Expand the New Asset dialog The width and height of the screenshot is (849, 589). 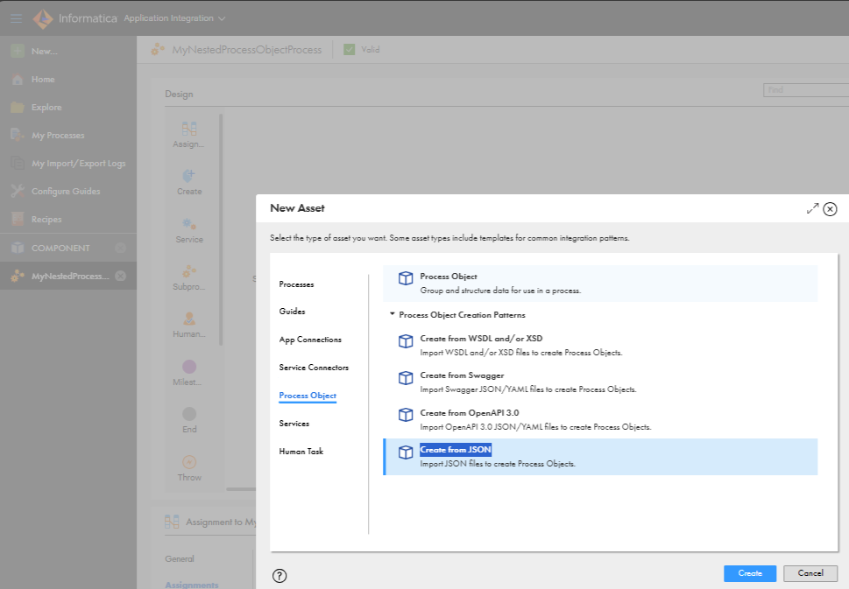pyautogui.click(x=812, y=209)
